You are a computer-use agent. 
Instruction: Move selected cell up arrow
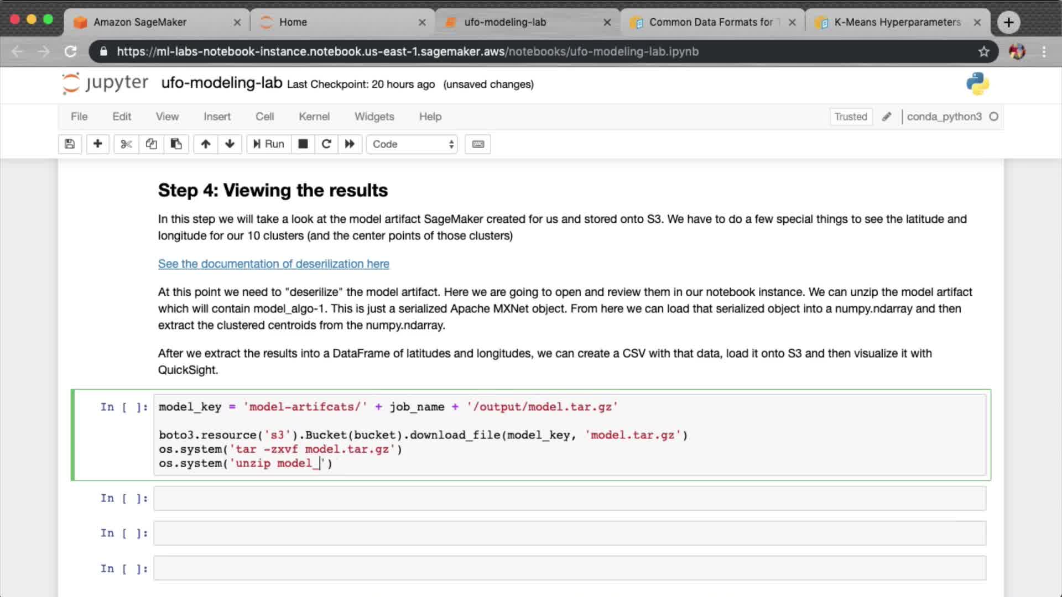[205, 144]
